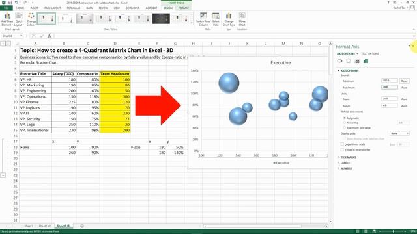Open Effects pentagon tab in Format Axis
The height and width of the screenshot is (234, 417).
[349, 61]
